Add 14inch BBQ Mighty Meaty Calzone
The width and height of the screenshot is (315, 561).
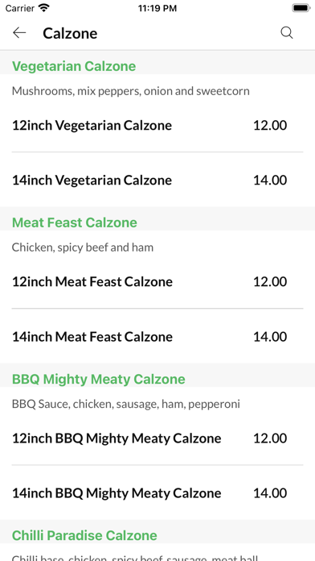(x=157, y=492)
